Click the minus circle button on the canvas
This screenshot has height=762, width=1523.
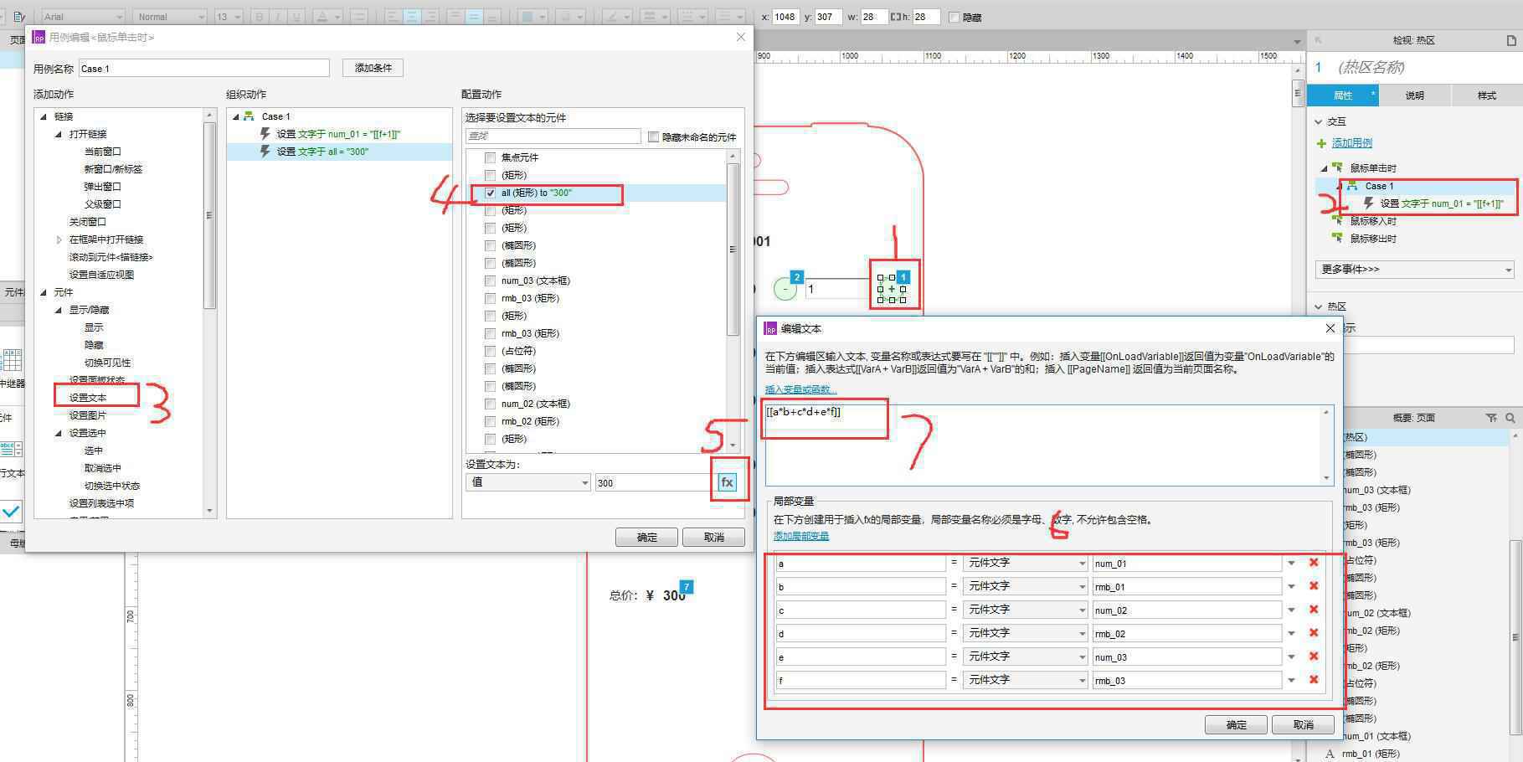(785, 289)
